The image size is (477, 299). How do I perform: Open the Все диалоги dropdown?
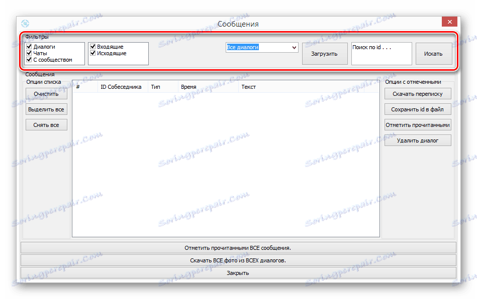[x=262, y=47]
